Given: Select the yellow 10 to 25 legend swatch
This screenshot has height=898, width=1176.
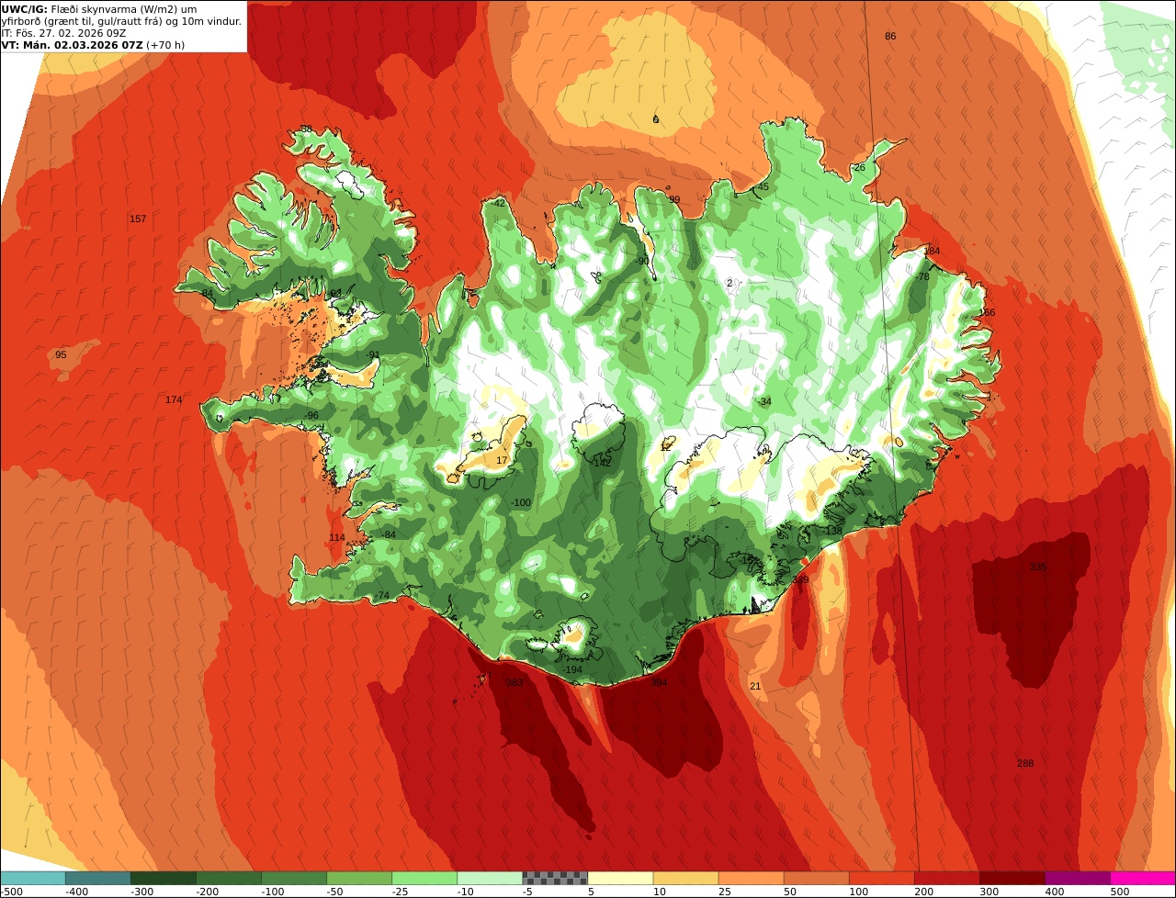Looking at the screenshot, I should point(685,878).
